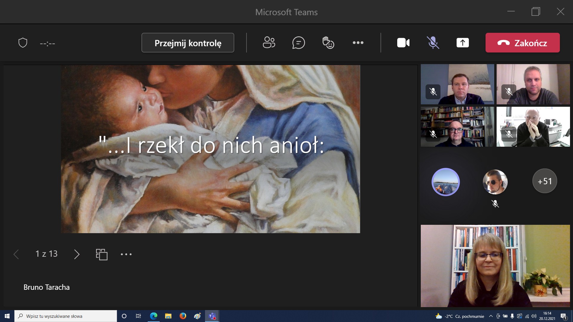Click Przejmij kontrolę button
Viewport: 573px width, 322px height.
(188, 43)
